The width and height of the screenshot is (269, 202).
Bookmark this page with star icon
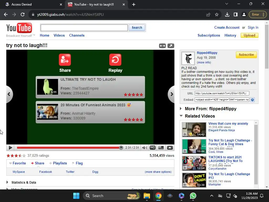217,14
